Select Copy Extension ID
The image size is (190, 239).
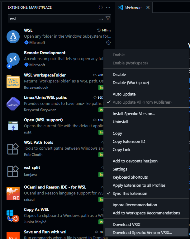146,142
